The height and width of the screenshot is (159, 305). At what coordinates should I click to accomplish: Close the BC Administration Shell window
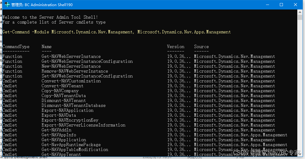click(x=295, y=5)
